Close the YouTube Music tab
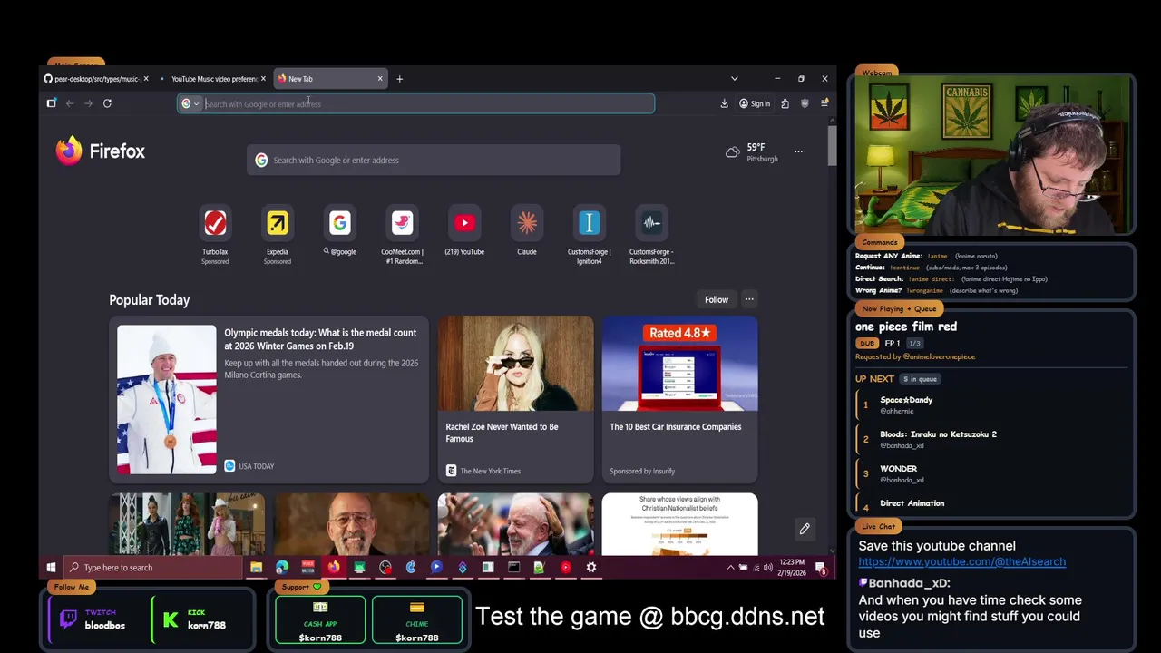 pyautogui.click(x=263, y=79)
